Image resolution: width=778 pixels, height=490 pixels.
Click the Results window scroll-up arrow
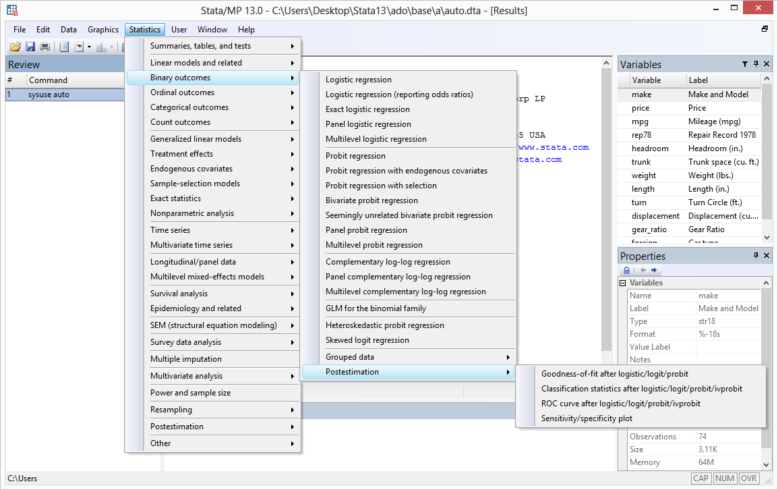coord(606,63)
